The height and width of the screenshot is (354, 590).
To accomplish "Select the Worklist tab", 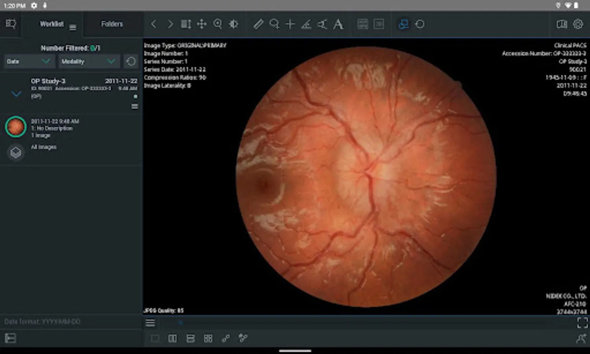I will click(x=51, y=24).
